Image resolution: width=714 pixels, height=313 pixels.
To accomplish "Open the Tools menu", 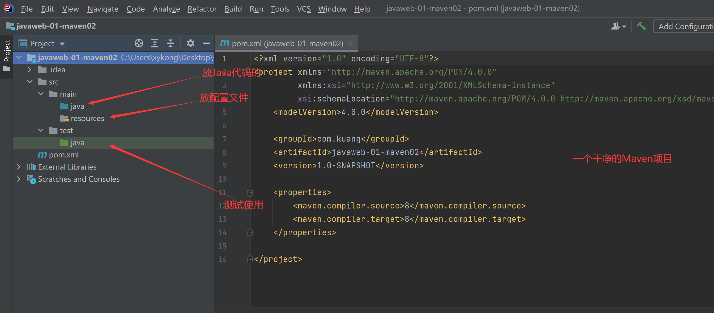I will [280, 9].
